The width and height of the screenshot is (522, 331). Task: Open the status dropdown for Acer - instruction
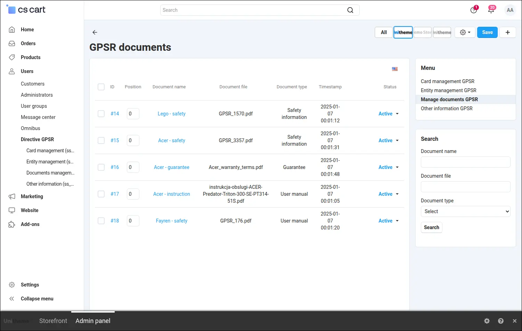point(389,194)
